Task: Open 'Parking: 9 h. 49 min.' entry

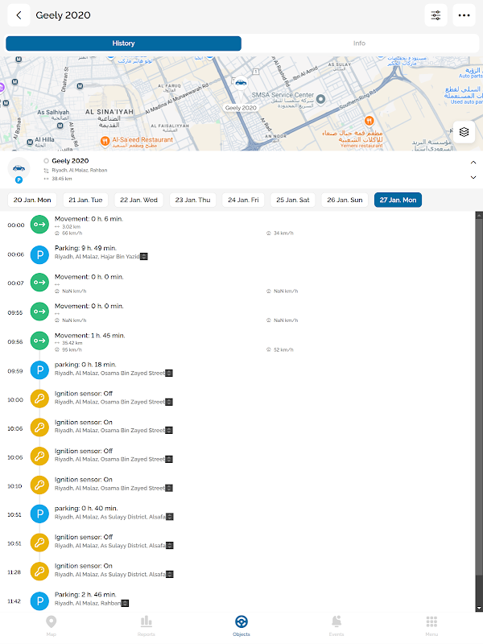Action: point(85,248)
